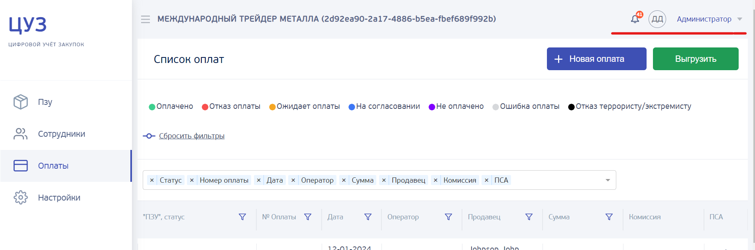This screenshot has height=250, width=755.
Task: Create a Новая оплата
Action: [x=596, y=59]
